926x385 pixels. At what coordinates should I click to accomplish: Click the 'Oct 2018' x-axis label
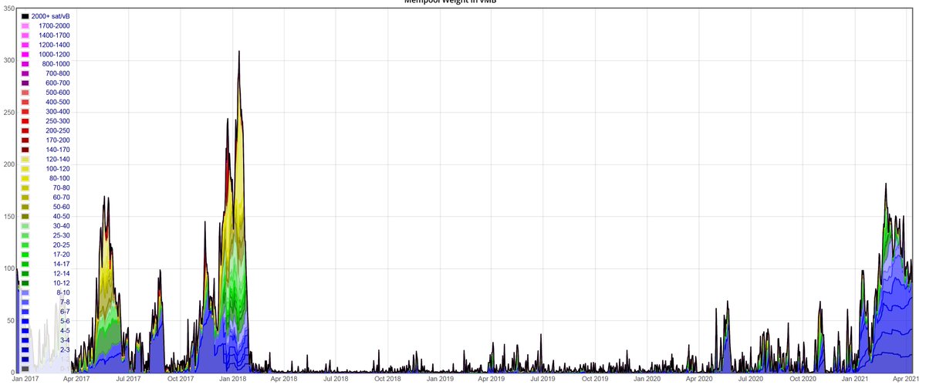[387, 379]
